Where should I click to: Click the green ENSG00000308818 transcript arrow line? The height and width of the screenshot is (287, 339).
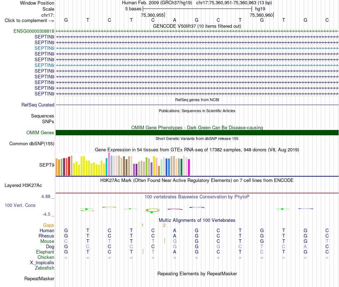click(x=197, y=31)
